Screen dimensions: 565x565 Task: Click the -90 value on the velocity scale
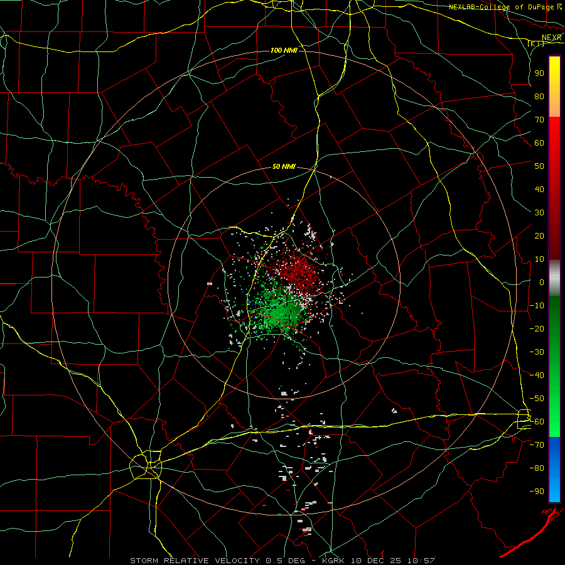[537, 492]
